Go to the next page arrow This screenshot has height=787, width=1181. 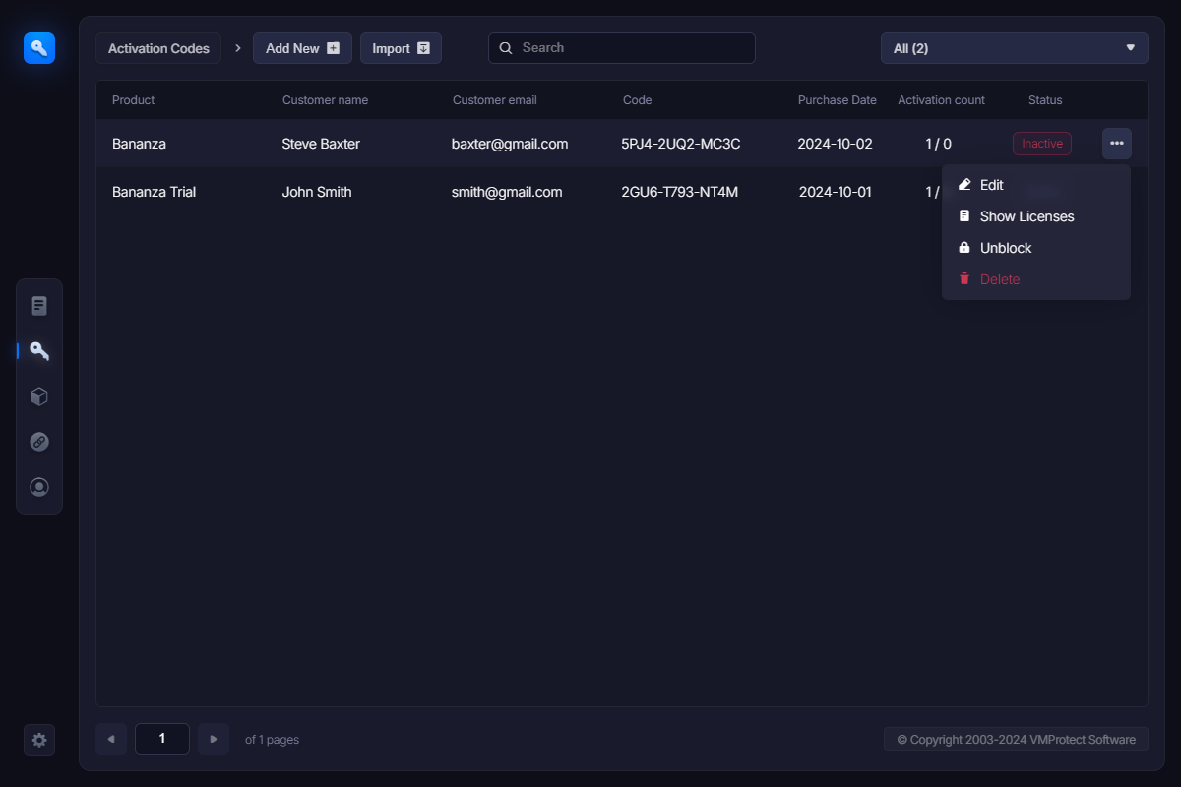[214, 739]
